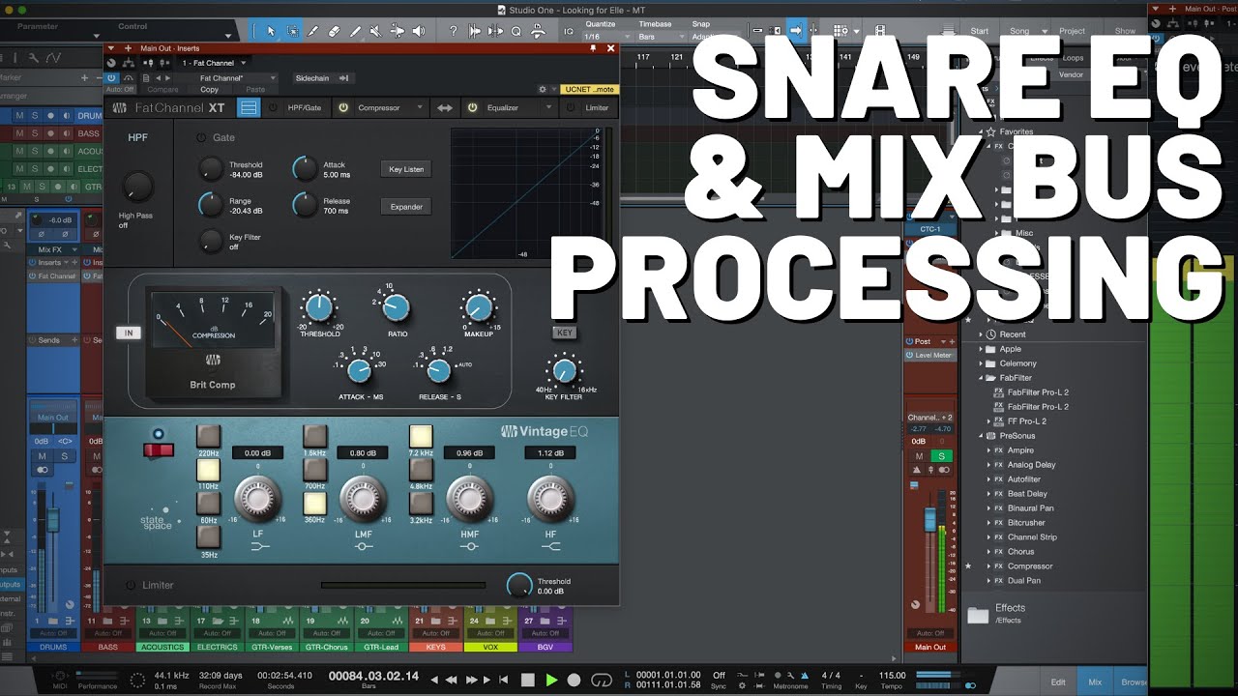The width and height of the screenshot is (1238, 696).
Task: Open Fat Channel plugin settings gear
Action: pos(543,89)
